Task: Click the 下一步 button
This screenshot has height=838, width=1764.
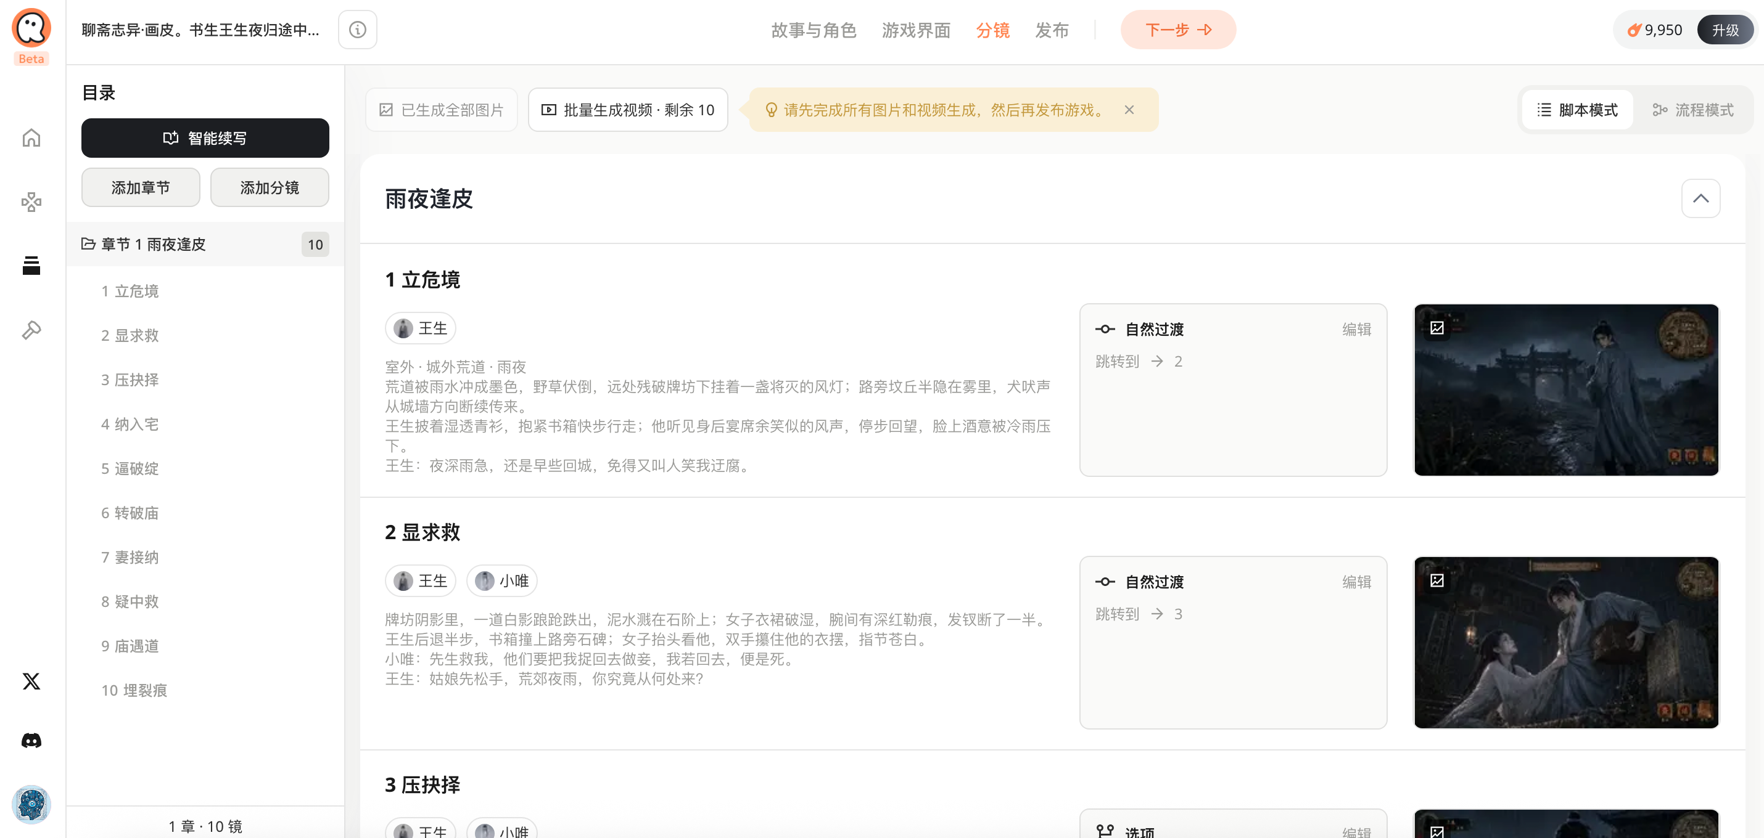Action: 1178,30
